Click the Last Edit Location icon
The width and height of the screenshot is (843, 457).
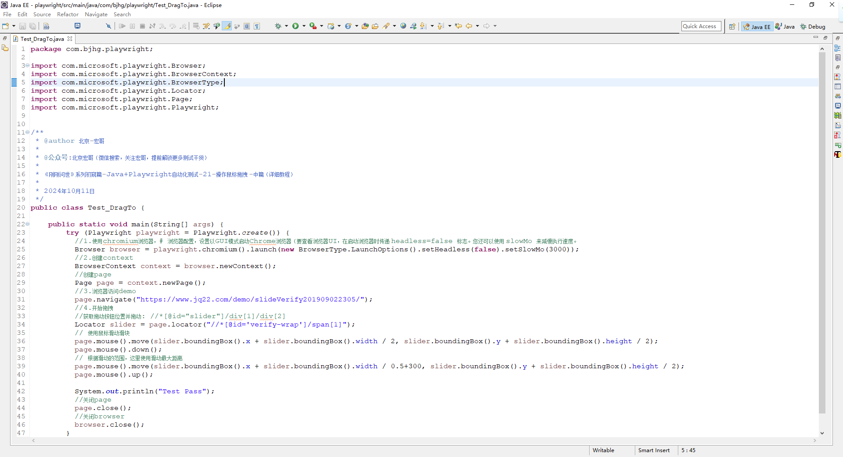coord(458,26)
